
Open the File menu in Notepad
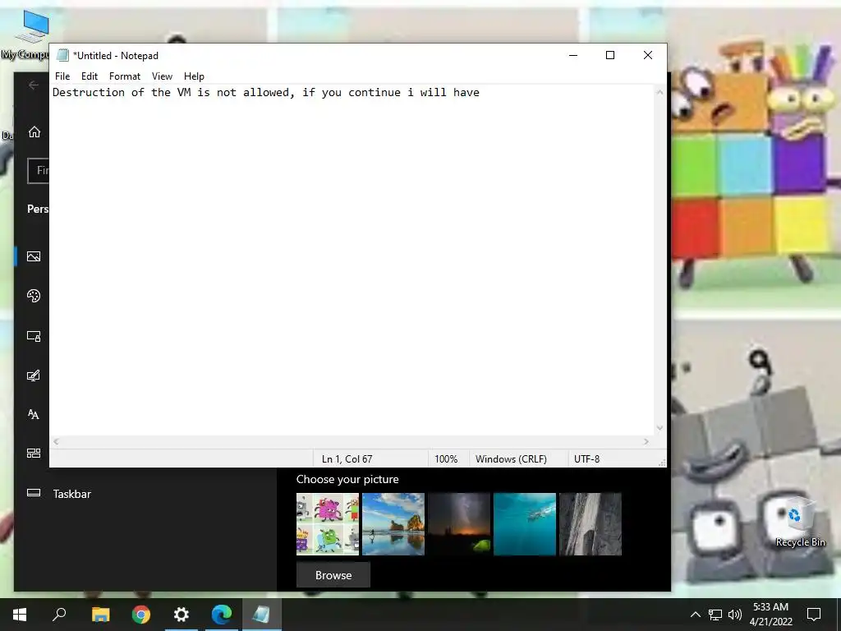(62, 76)
